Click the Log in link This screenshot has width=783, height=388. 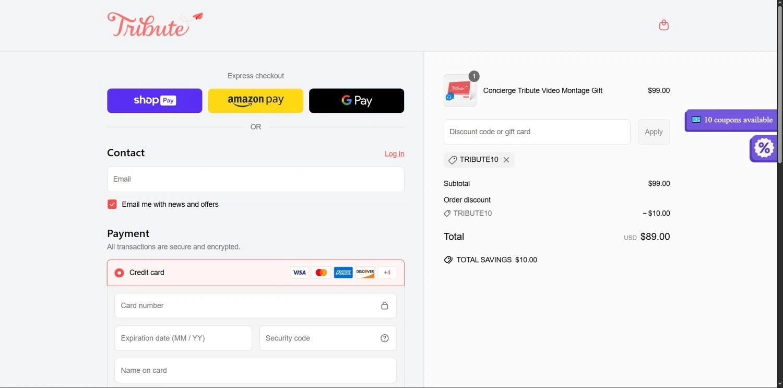click(394, 154)
